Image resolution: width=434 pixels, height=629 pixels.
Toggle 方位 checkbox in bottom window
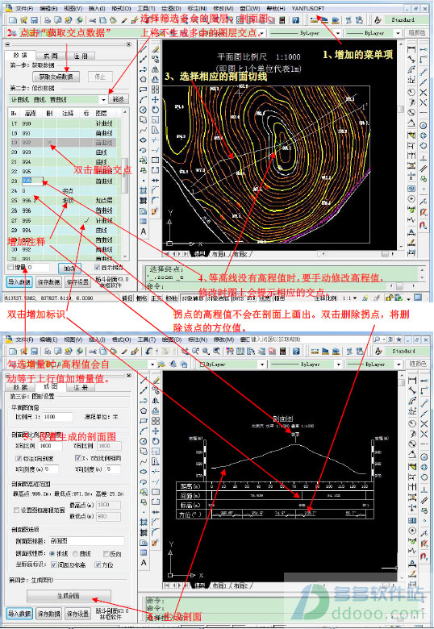tap(98, 564)
